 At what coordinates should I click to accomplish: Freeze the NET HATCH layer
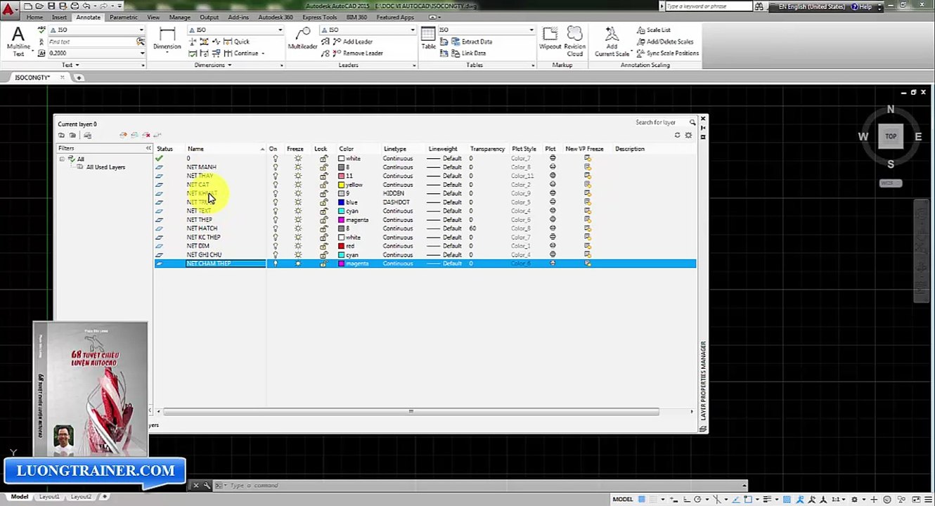coord(298,228)
